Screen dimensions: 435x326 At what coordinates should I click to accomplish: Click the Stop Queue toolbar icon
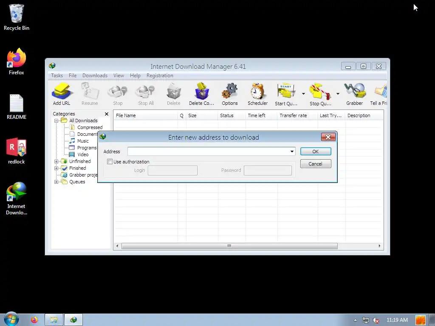(x=320, y=94)
